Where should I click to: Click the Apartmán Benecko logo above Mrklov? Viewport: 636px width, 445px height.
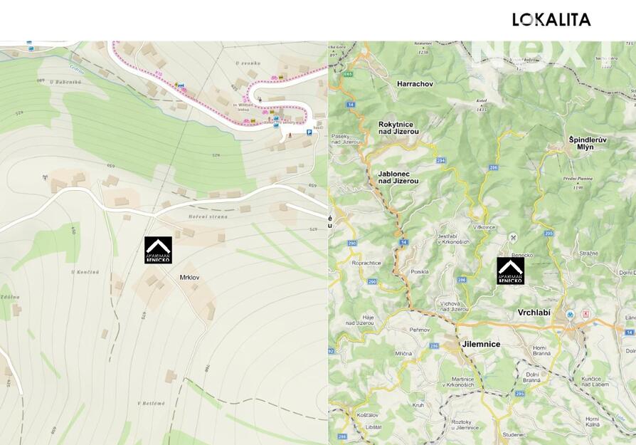pyautogui.click(x=158, y=250)
